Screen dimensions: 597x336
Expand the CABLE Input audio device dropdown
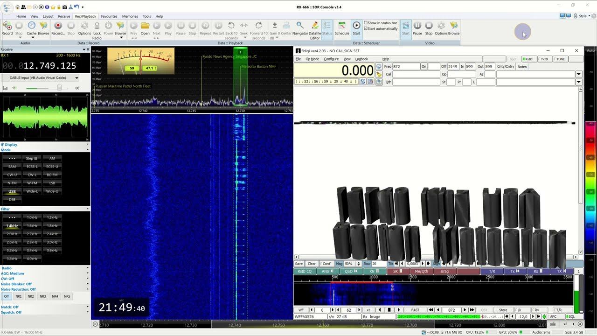pyautogui.click(x=76, y=78)
